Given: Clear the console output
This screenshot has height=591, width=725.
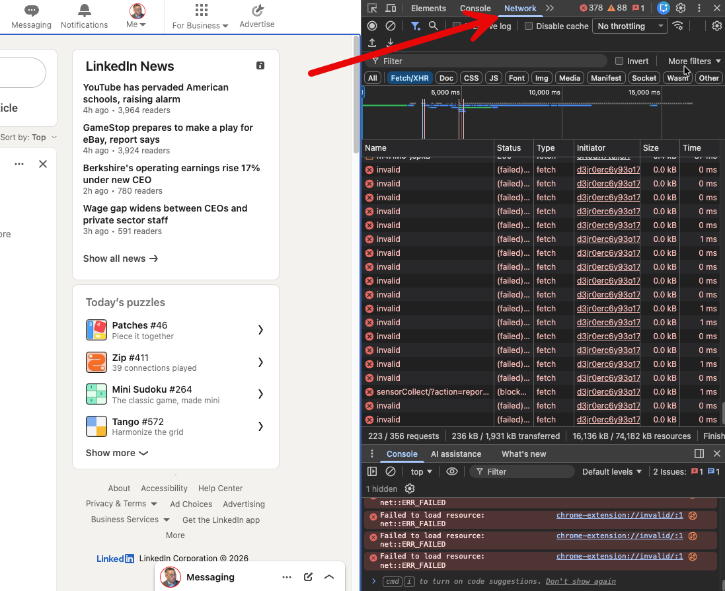Looking at the screenshot, I should coord(391,472).
